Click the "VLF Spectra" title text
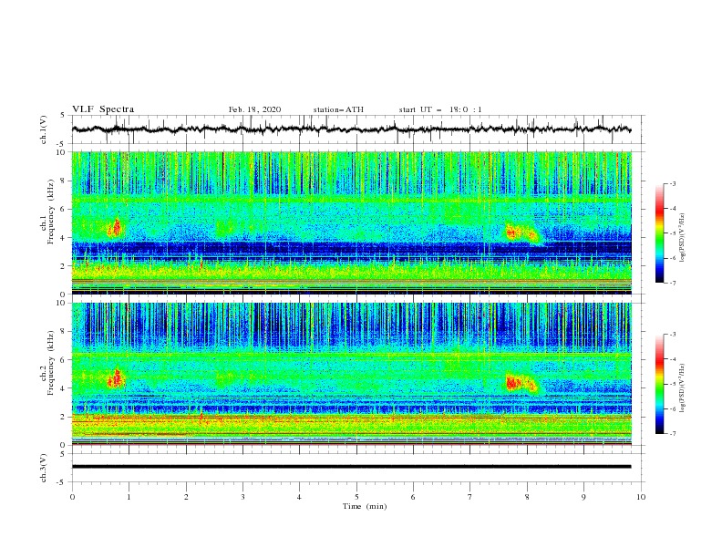The height and width of the screenshot is (558, 722). [103, 109]
